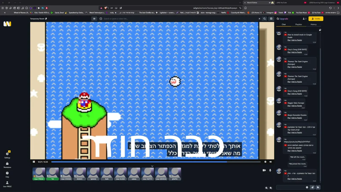Select the User-NZTTY avatar
Viewport: 341px width, 192px height.
click(x=148, y=174)
